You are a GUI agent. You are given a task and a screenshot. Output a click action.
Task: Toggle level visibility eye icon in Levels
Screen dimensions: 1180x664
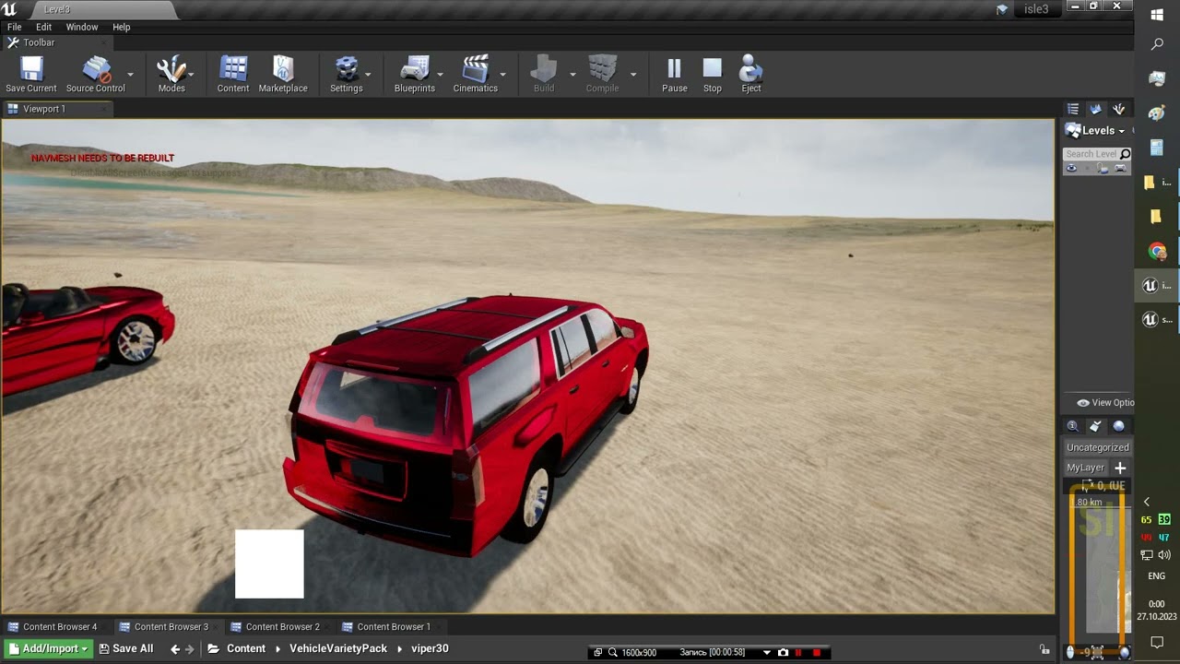coord(1071,169)
